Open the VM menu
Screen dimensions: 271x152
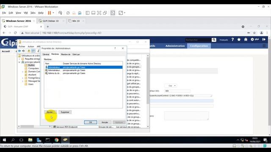coord(26,13)
